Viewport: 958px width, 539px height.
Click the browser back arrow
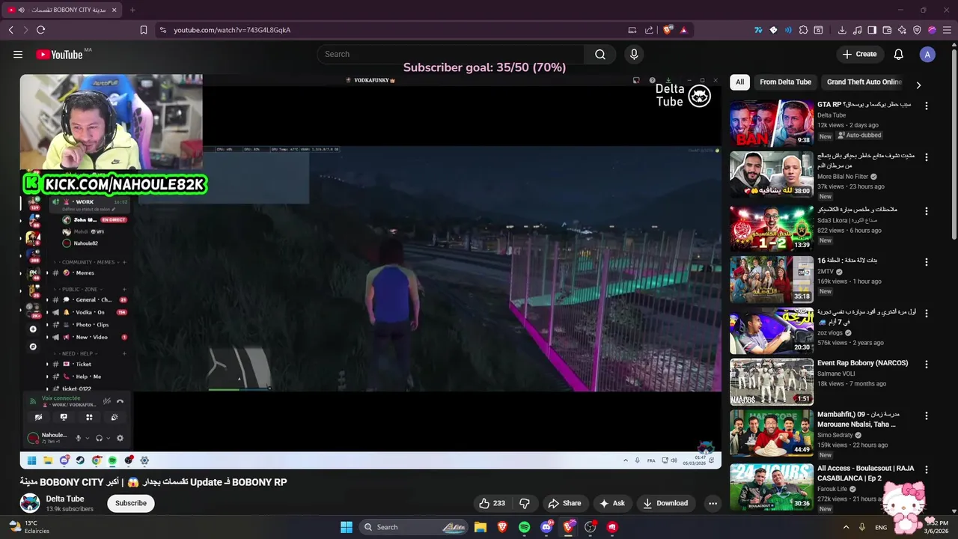point(10,30)
